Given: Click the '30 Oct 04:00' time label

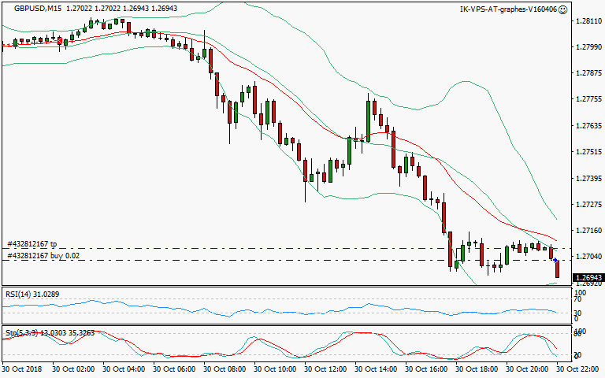Looking at the screenshot, I should click(x=124, y=369).
